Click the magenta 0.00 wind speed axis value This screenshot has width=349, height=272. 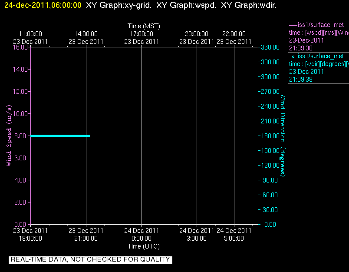(20, 224)
